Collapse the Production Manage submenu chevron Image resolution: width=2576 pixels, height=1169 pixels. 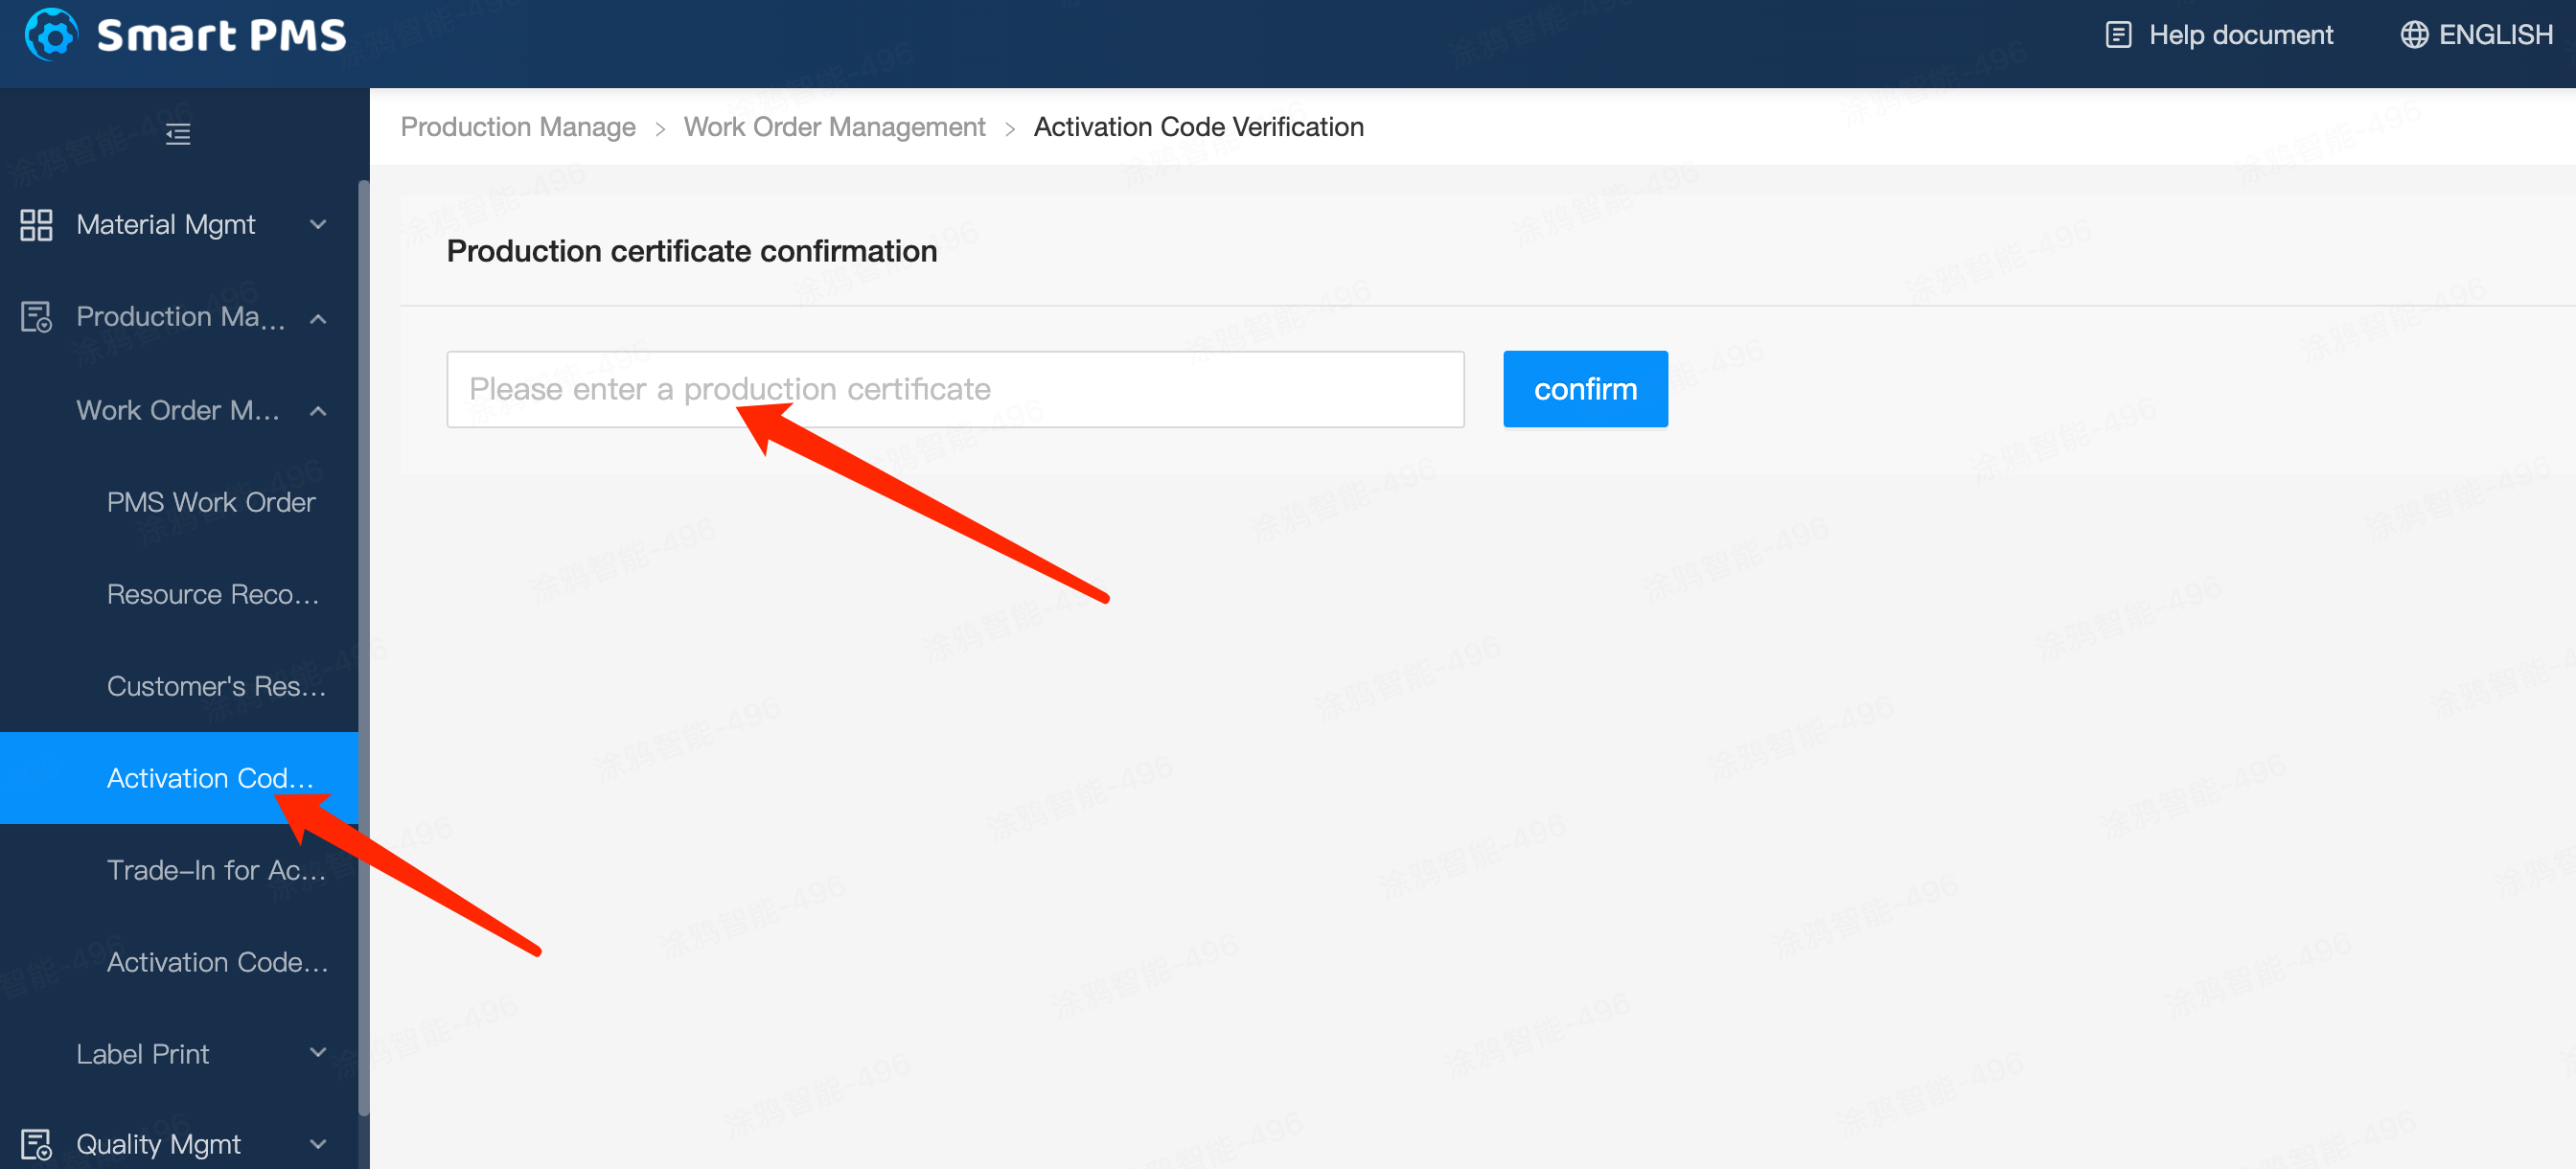tap(318, 318)
